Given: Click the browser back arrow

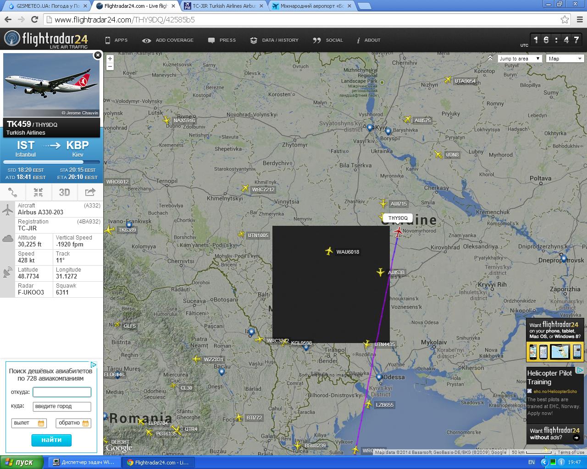Looking at the screenshot, I should 7,20.
